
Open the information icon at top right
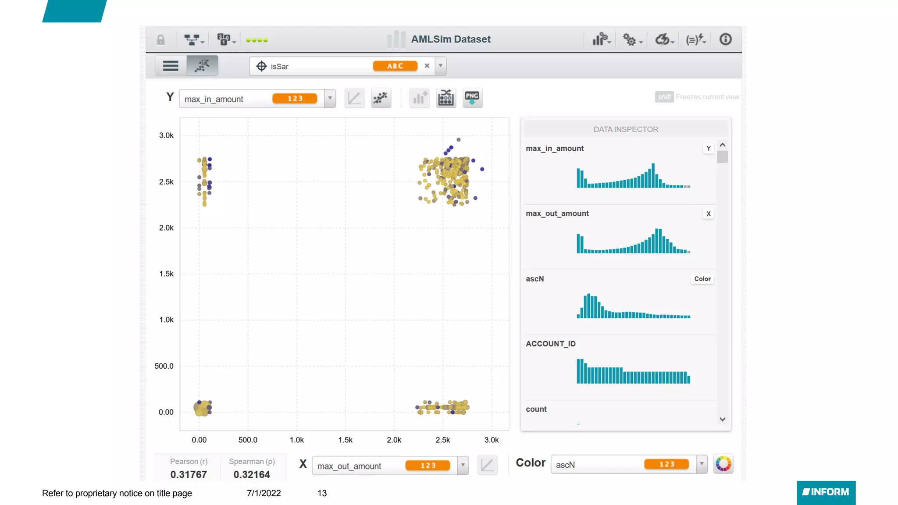[725, 39]
